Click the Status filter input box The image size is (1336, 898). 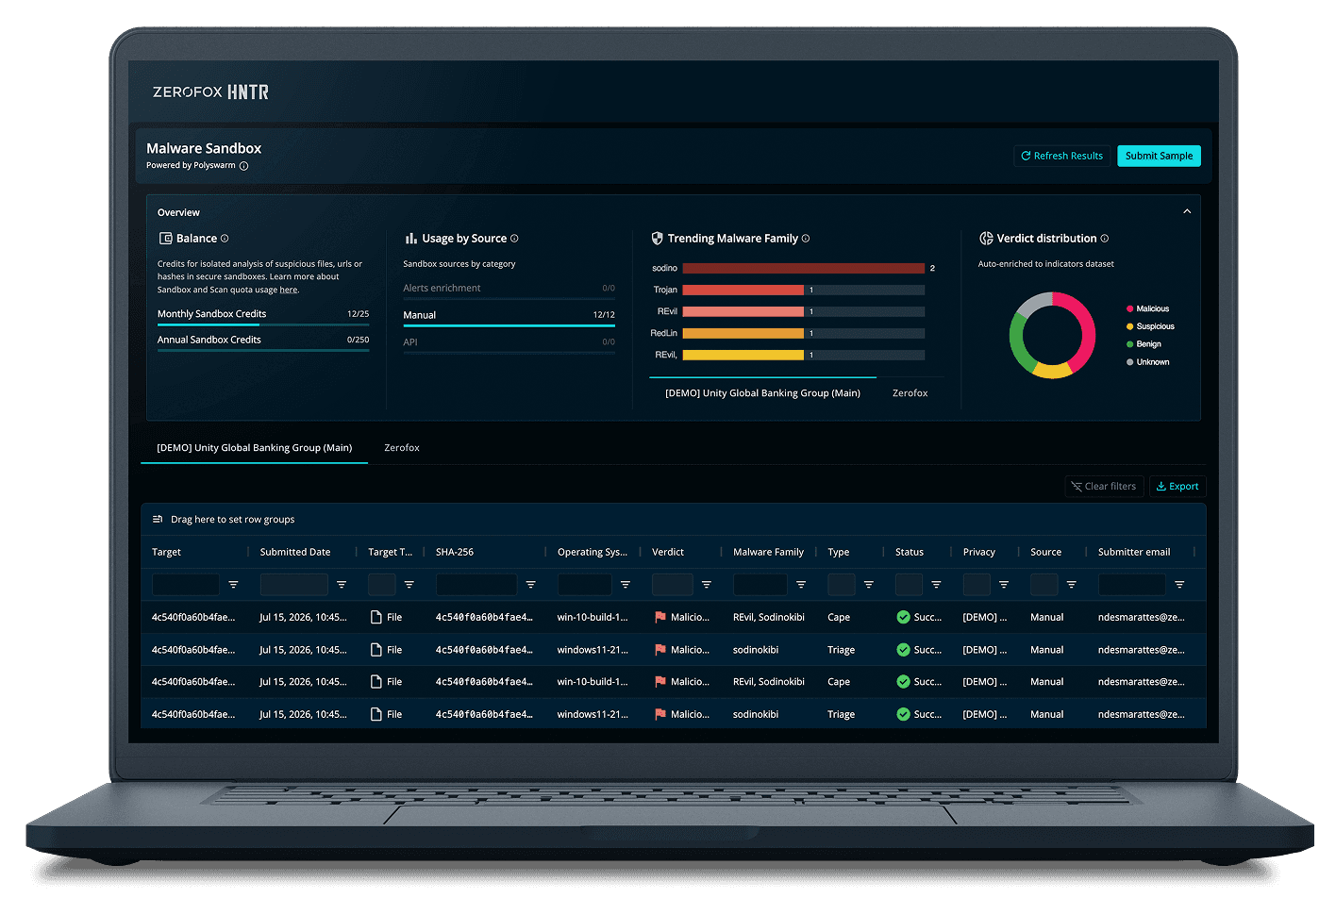tap(910, 585)
